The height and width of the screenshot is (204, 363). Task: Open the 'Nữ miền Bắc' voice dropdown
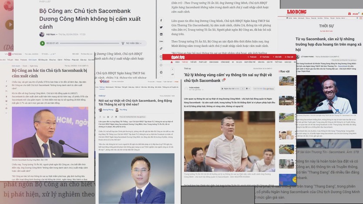coord(133,43)
